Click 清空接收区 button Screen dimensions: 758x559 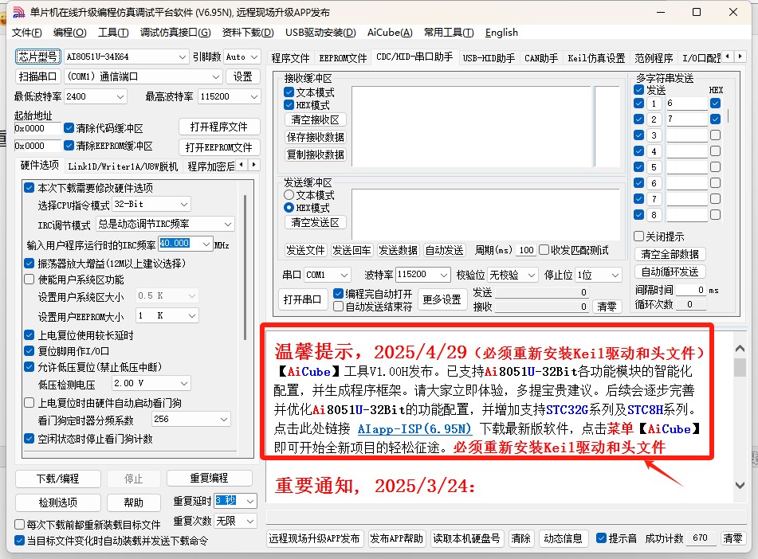[x=315, y=119]
